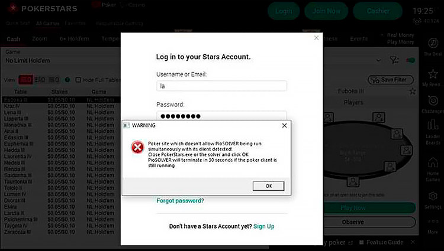Click the filter funnel icon

(394, 60)
